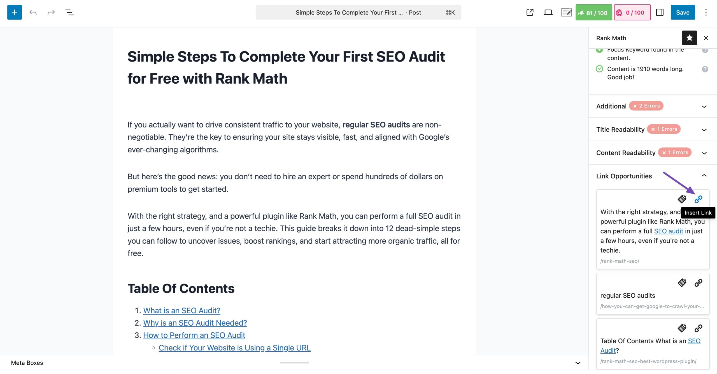Viewport: 717px width, 374px height.
Task: Redo the last undone edit
Action: [x=51, y=12]
